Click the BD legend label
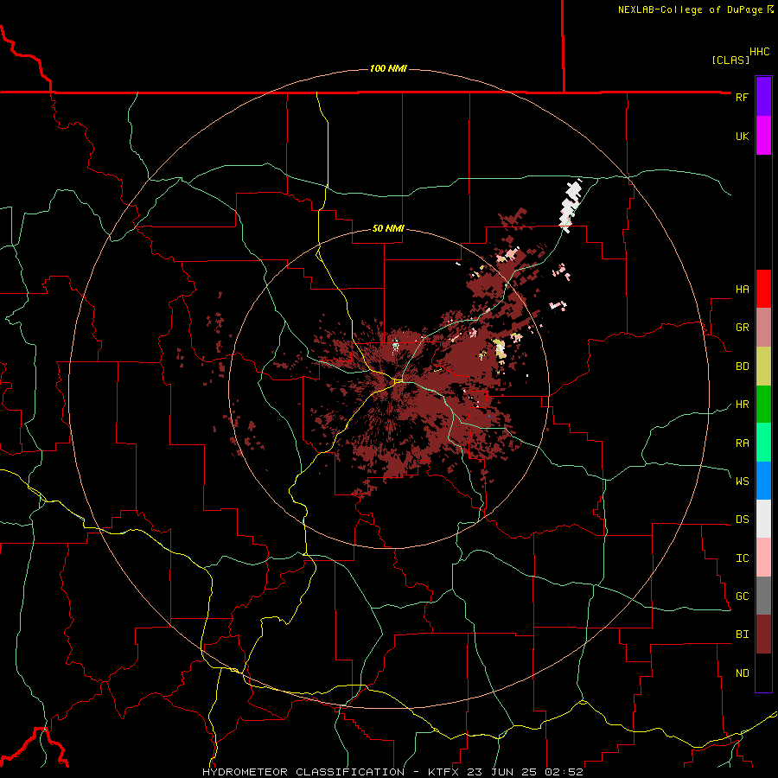The height and width of the screenshot is (778, 778). coord(742,367)
